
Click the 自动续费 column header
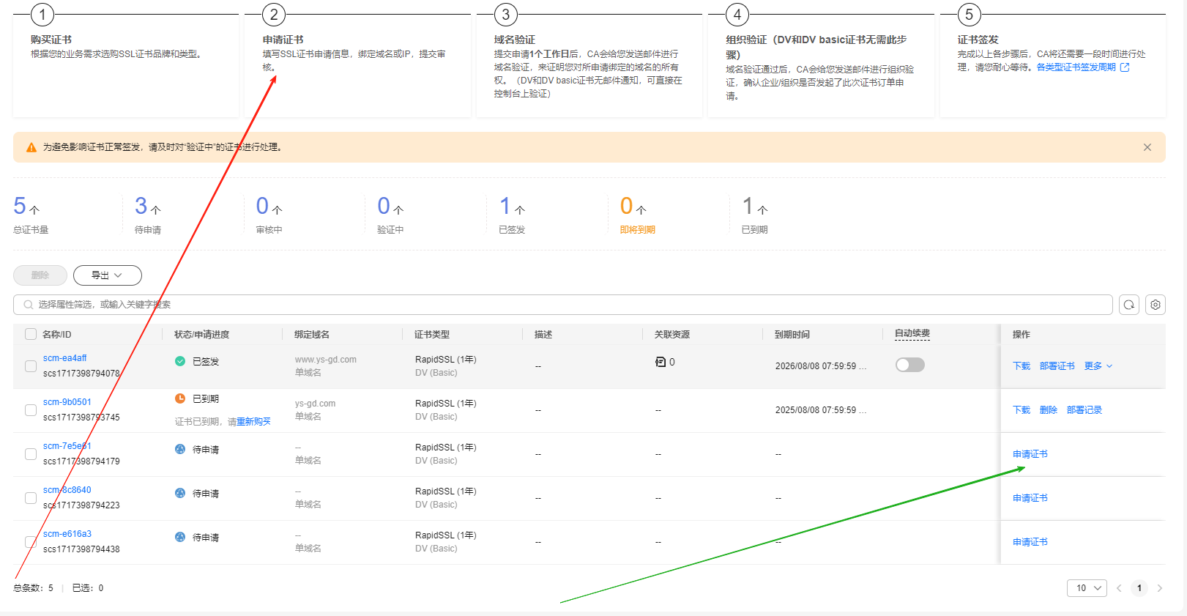point(912,333)
